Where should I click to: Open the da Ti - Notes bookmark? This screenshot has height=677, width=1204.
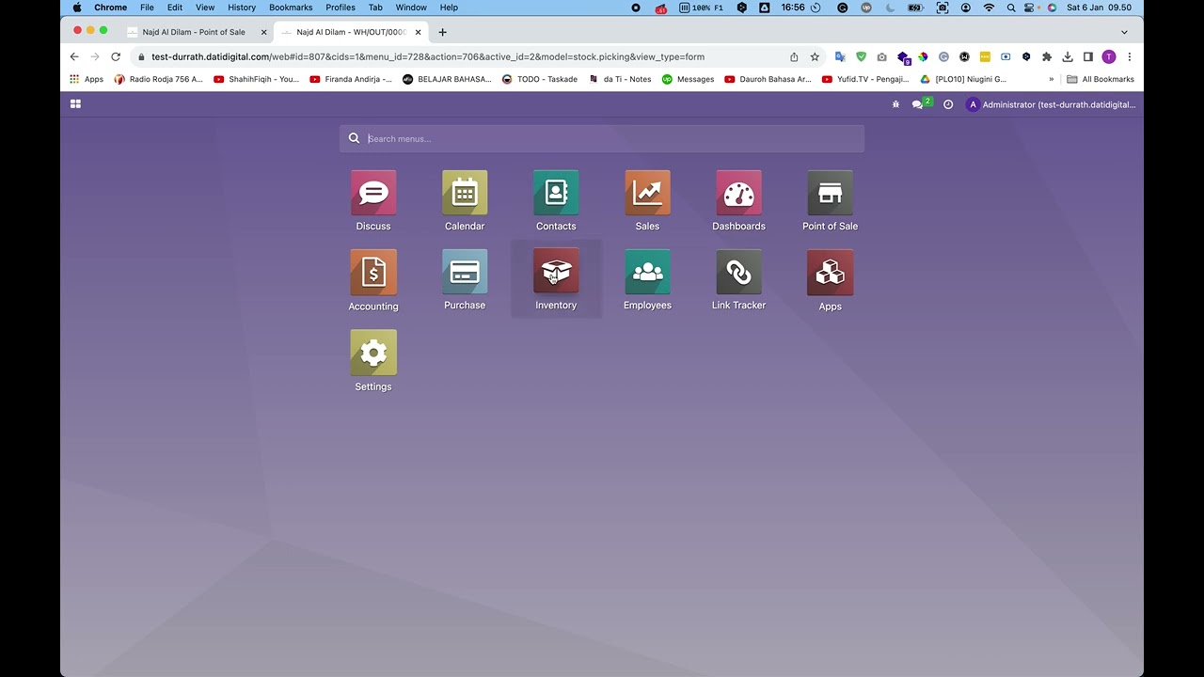pos(620,79)
